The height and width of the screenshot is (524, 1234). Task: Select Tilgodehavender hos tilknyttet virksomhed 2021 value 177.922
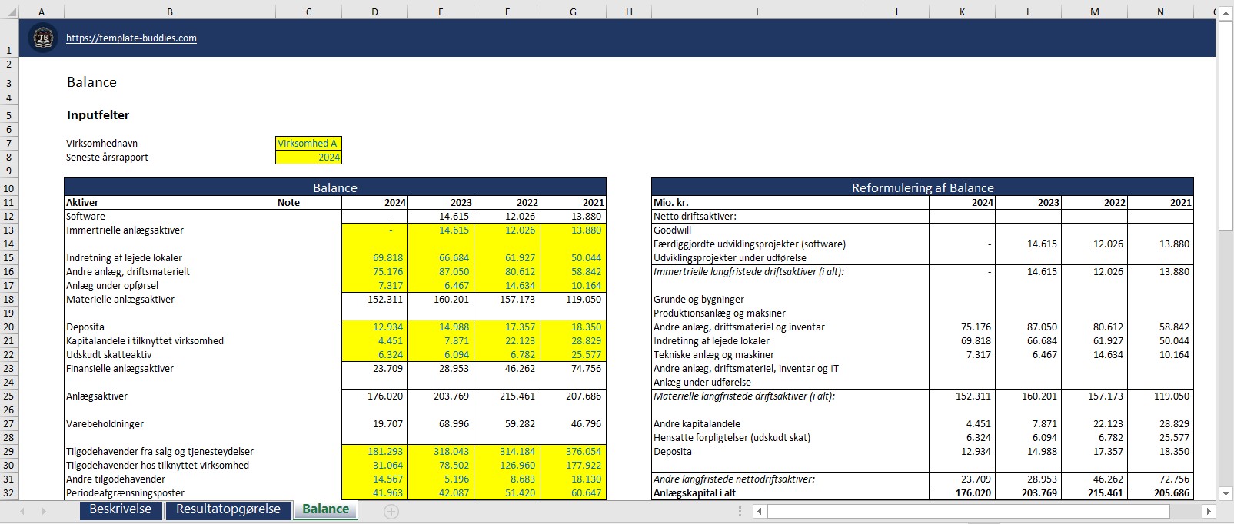pyautogui.click(x=573, y=466)
